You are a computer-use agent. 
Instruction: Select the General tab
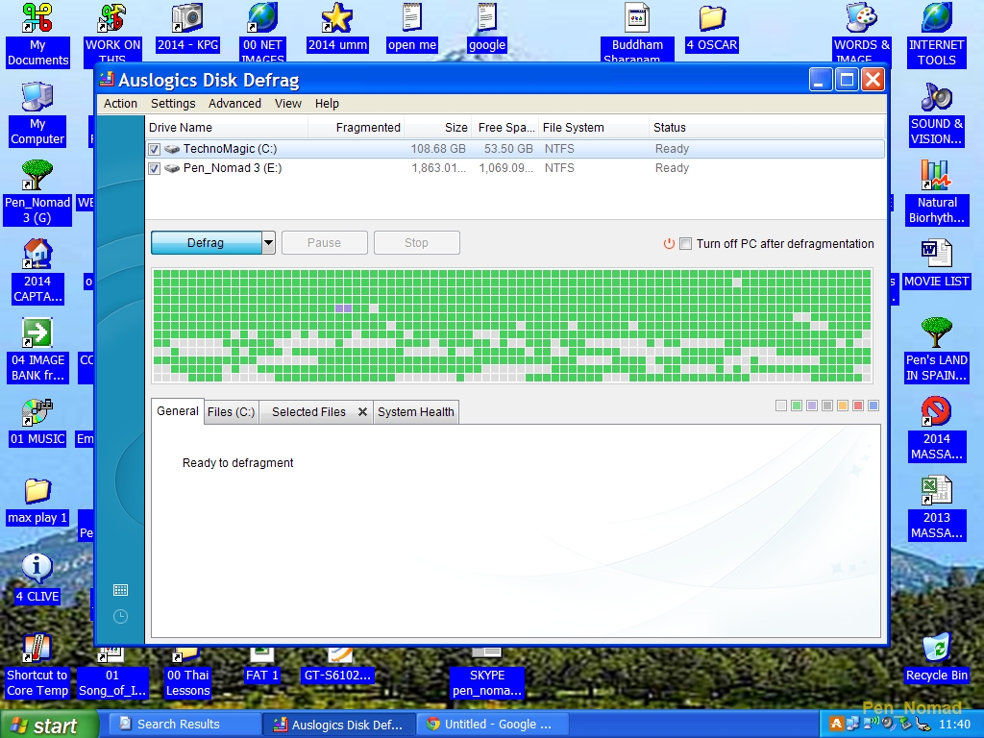point(178,411)
